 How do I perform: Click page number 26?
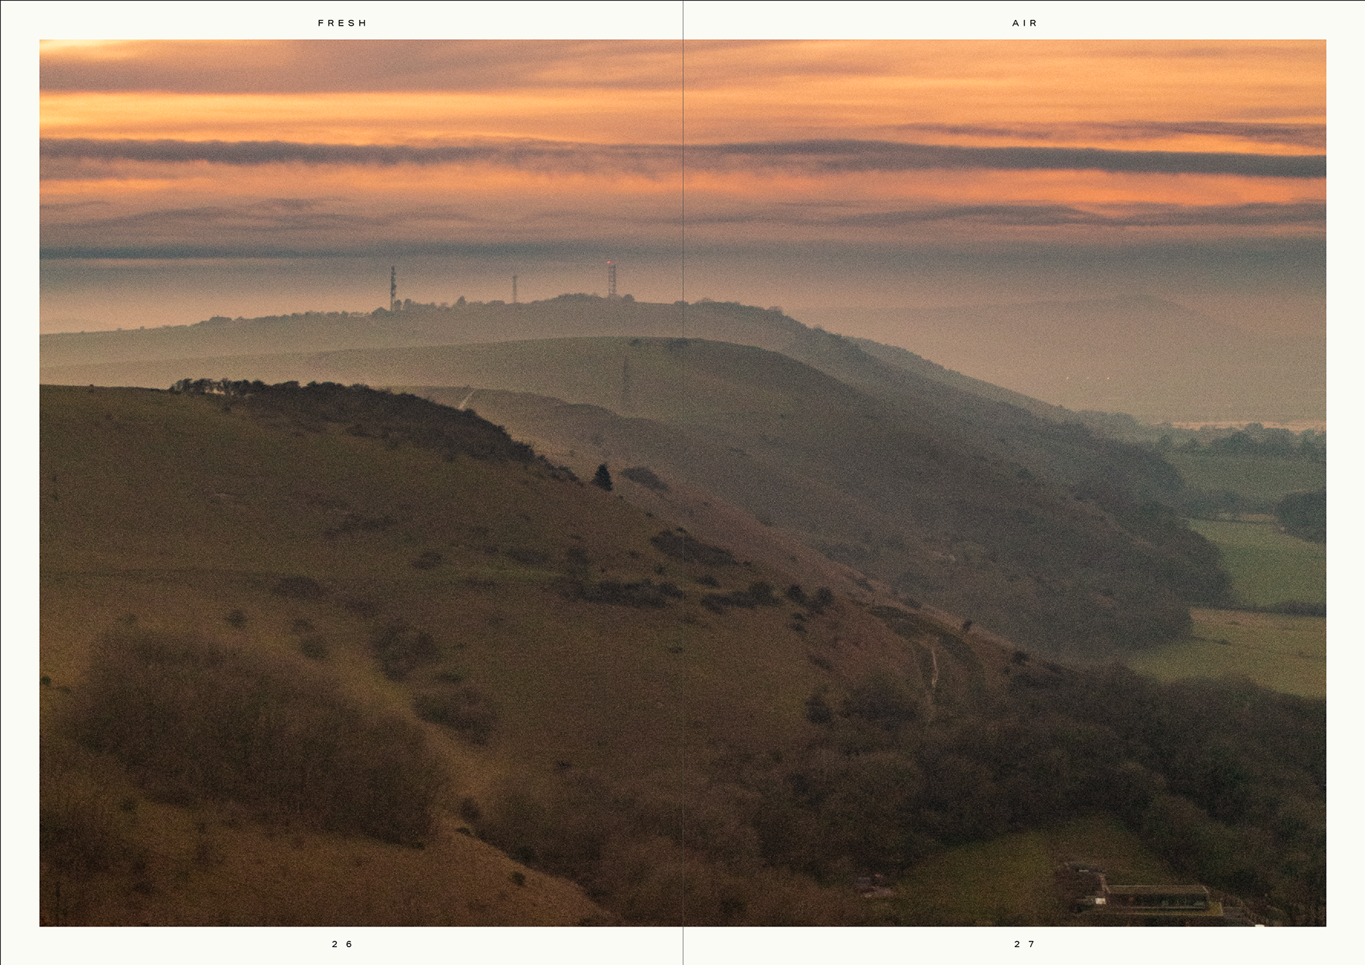point(342,944)
